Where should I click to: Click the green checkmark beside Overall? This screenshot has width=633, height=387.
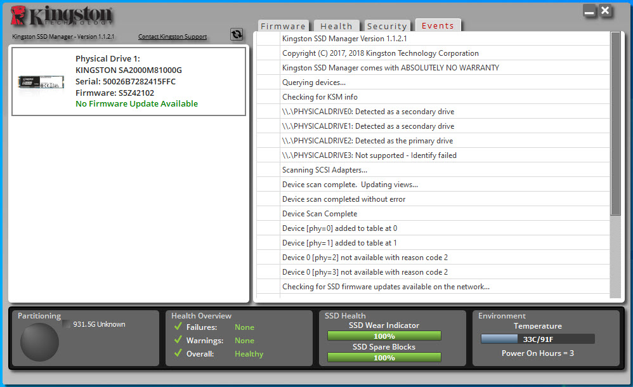[x=178, y=353]
